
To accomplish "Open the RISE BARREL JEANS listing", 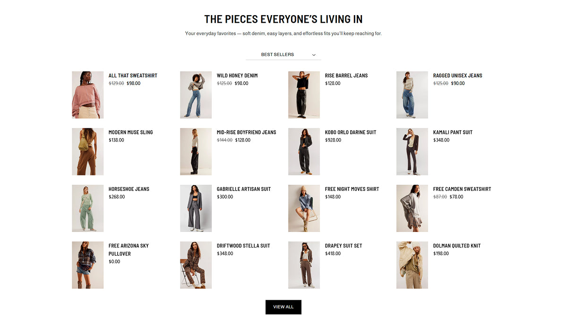I will [x=346, y=75].
